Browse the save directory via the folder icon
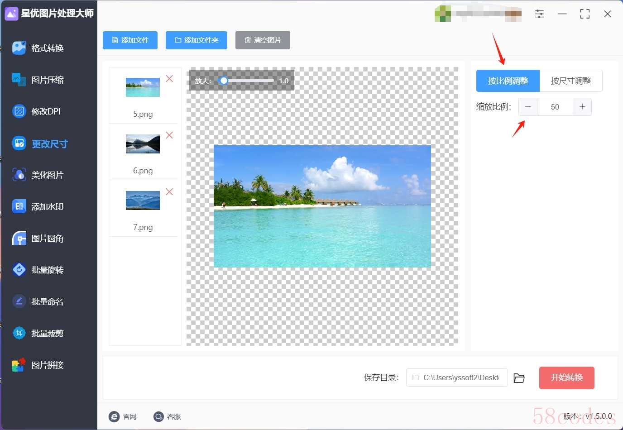 [x=519, y=378]
